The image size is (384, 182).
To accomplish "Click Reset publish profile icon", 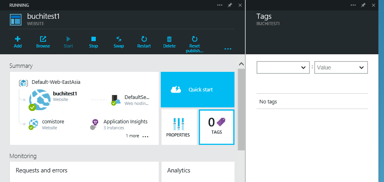I will click(194, 39).
